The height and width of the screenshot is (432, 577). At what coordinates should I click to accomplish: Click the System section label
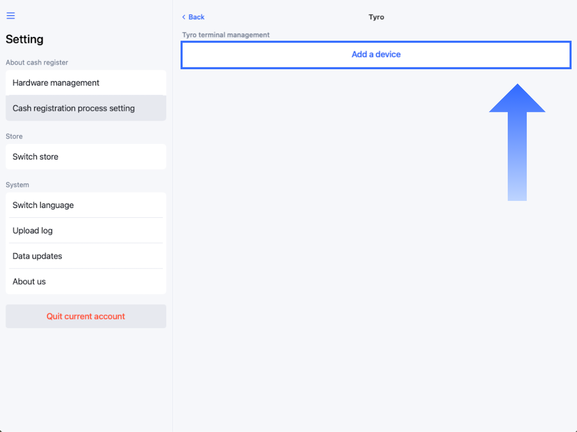point(17,185)
